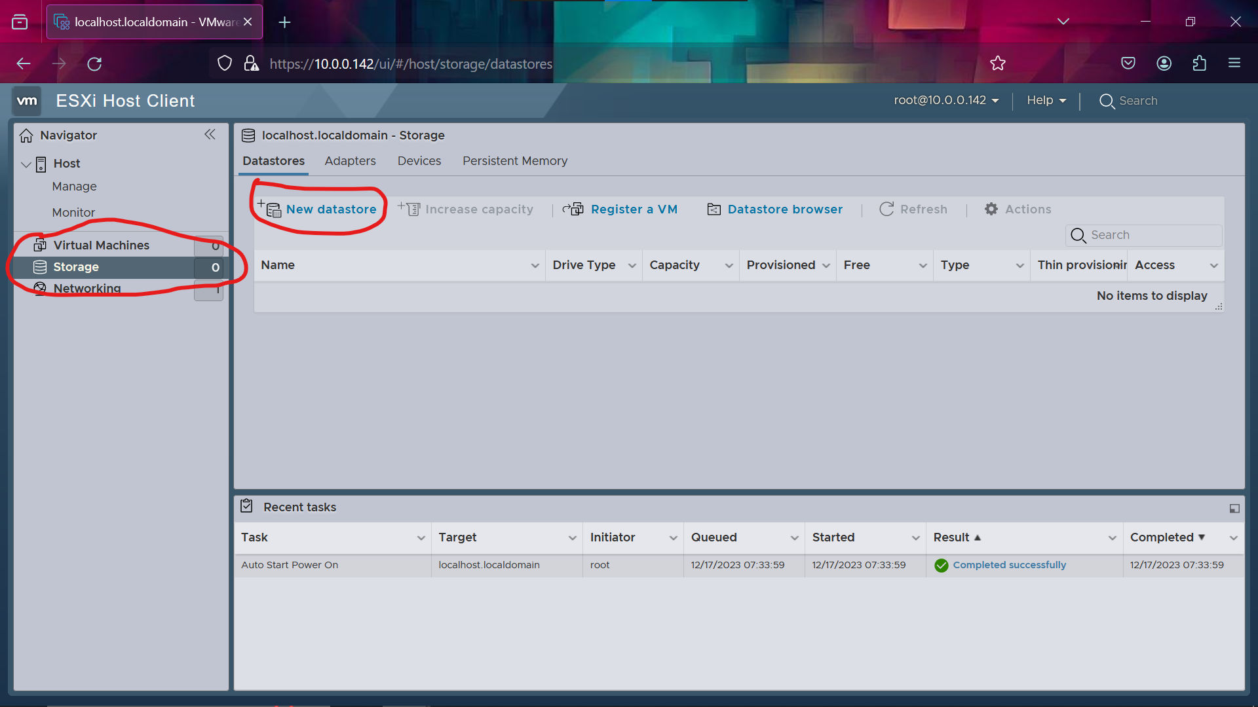
Task: Open the Help dropdown menu
Action: click(x=1046, y=100)
